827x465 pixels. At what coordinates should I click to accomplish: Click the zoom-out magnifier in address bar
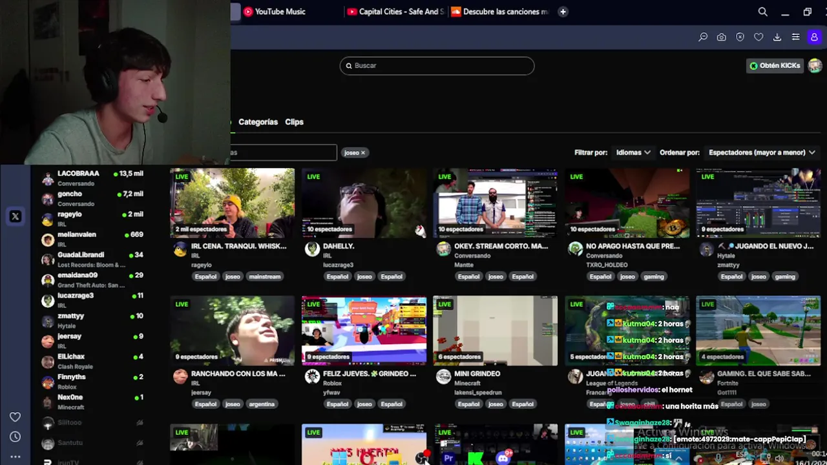tap(703, 37)
